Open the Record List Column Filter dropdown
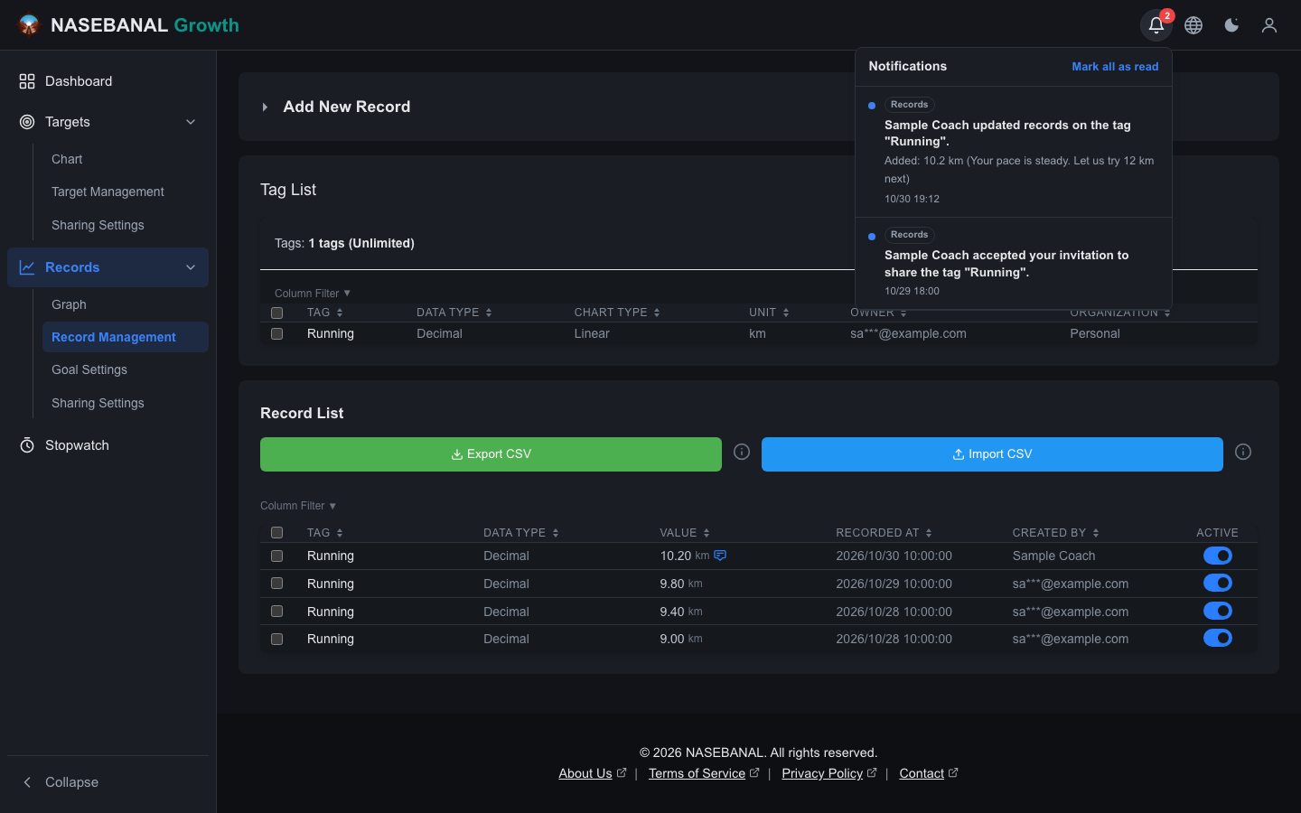The height and width of the screenshot is (813, 1301). click(298, 506)
